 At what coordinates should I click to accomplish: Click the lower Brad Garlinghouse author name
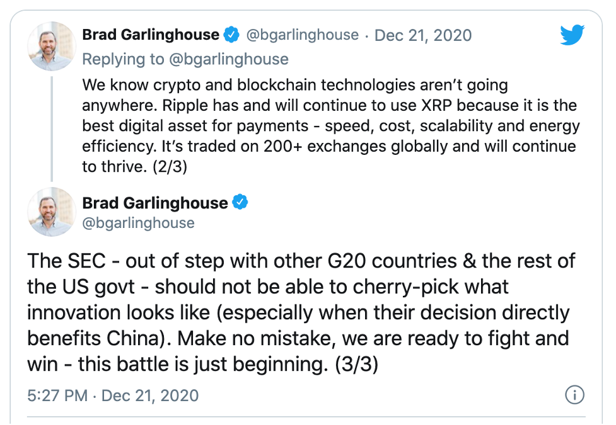(154, 203)
